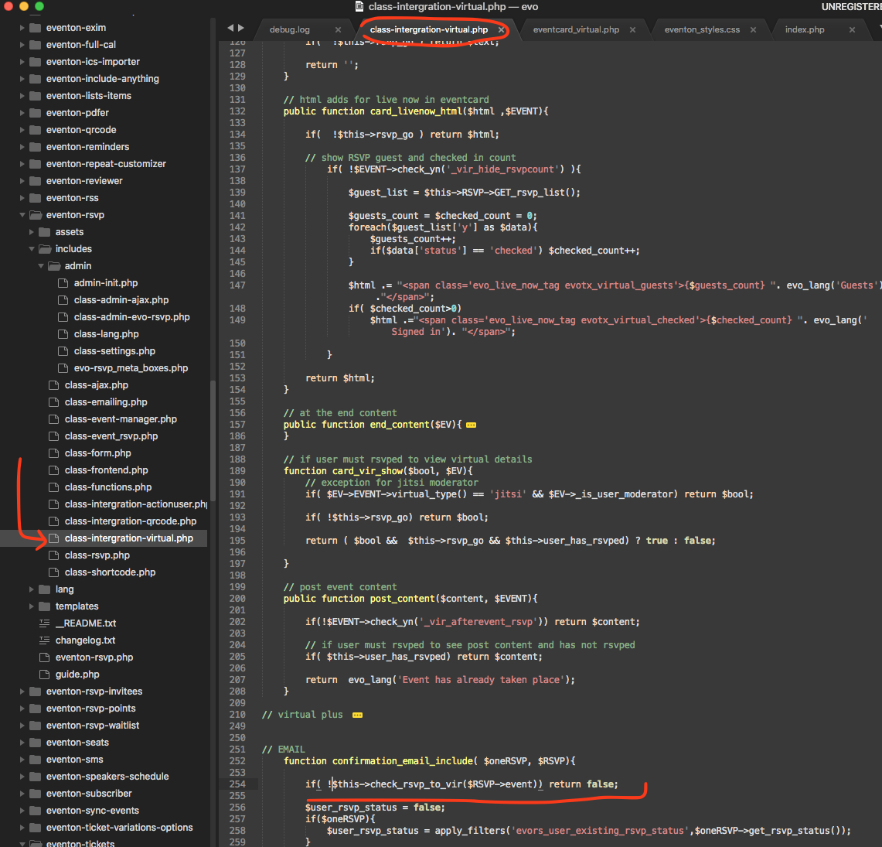Image resolution: width=882 pixels, height=847 pixels.
Task: Close the eventcard_virtual.php tab
Action: tap(632, 30)
